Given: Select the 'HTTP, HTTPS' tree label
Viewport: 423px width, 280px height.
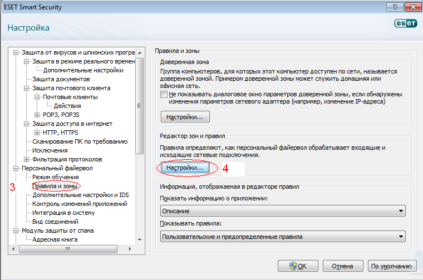Looking at the screenshot, I should (x=61, y=132).
